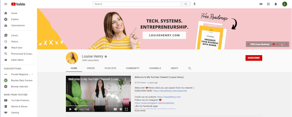
Task: Switch to the ABOUT tab
Action: click(x=175, y=68)
